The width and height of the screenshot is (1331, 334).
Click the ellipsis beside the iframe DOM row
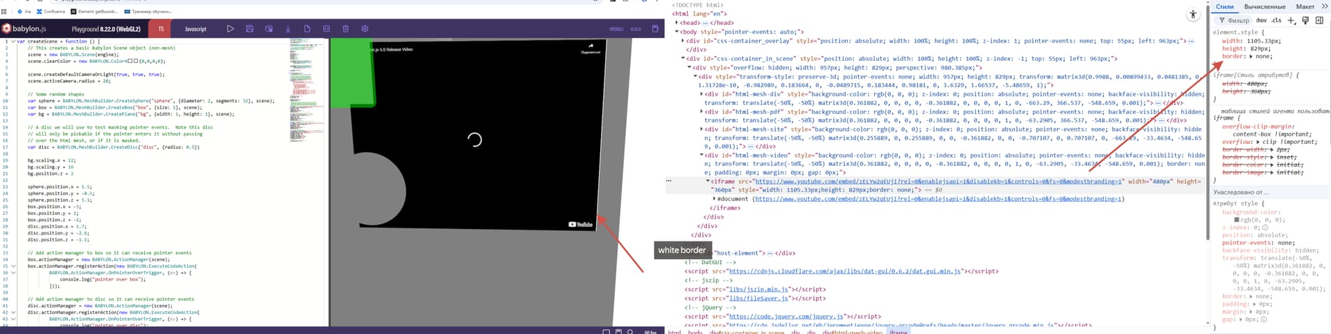pyautogui.click(x=669, y=180)
